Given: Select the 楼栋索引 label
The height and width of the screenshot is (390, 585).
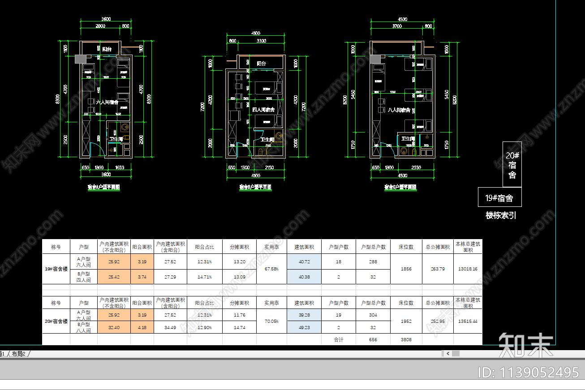Looking at the screenshot, I should 501,215.
